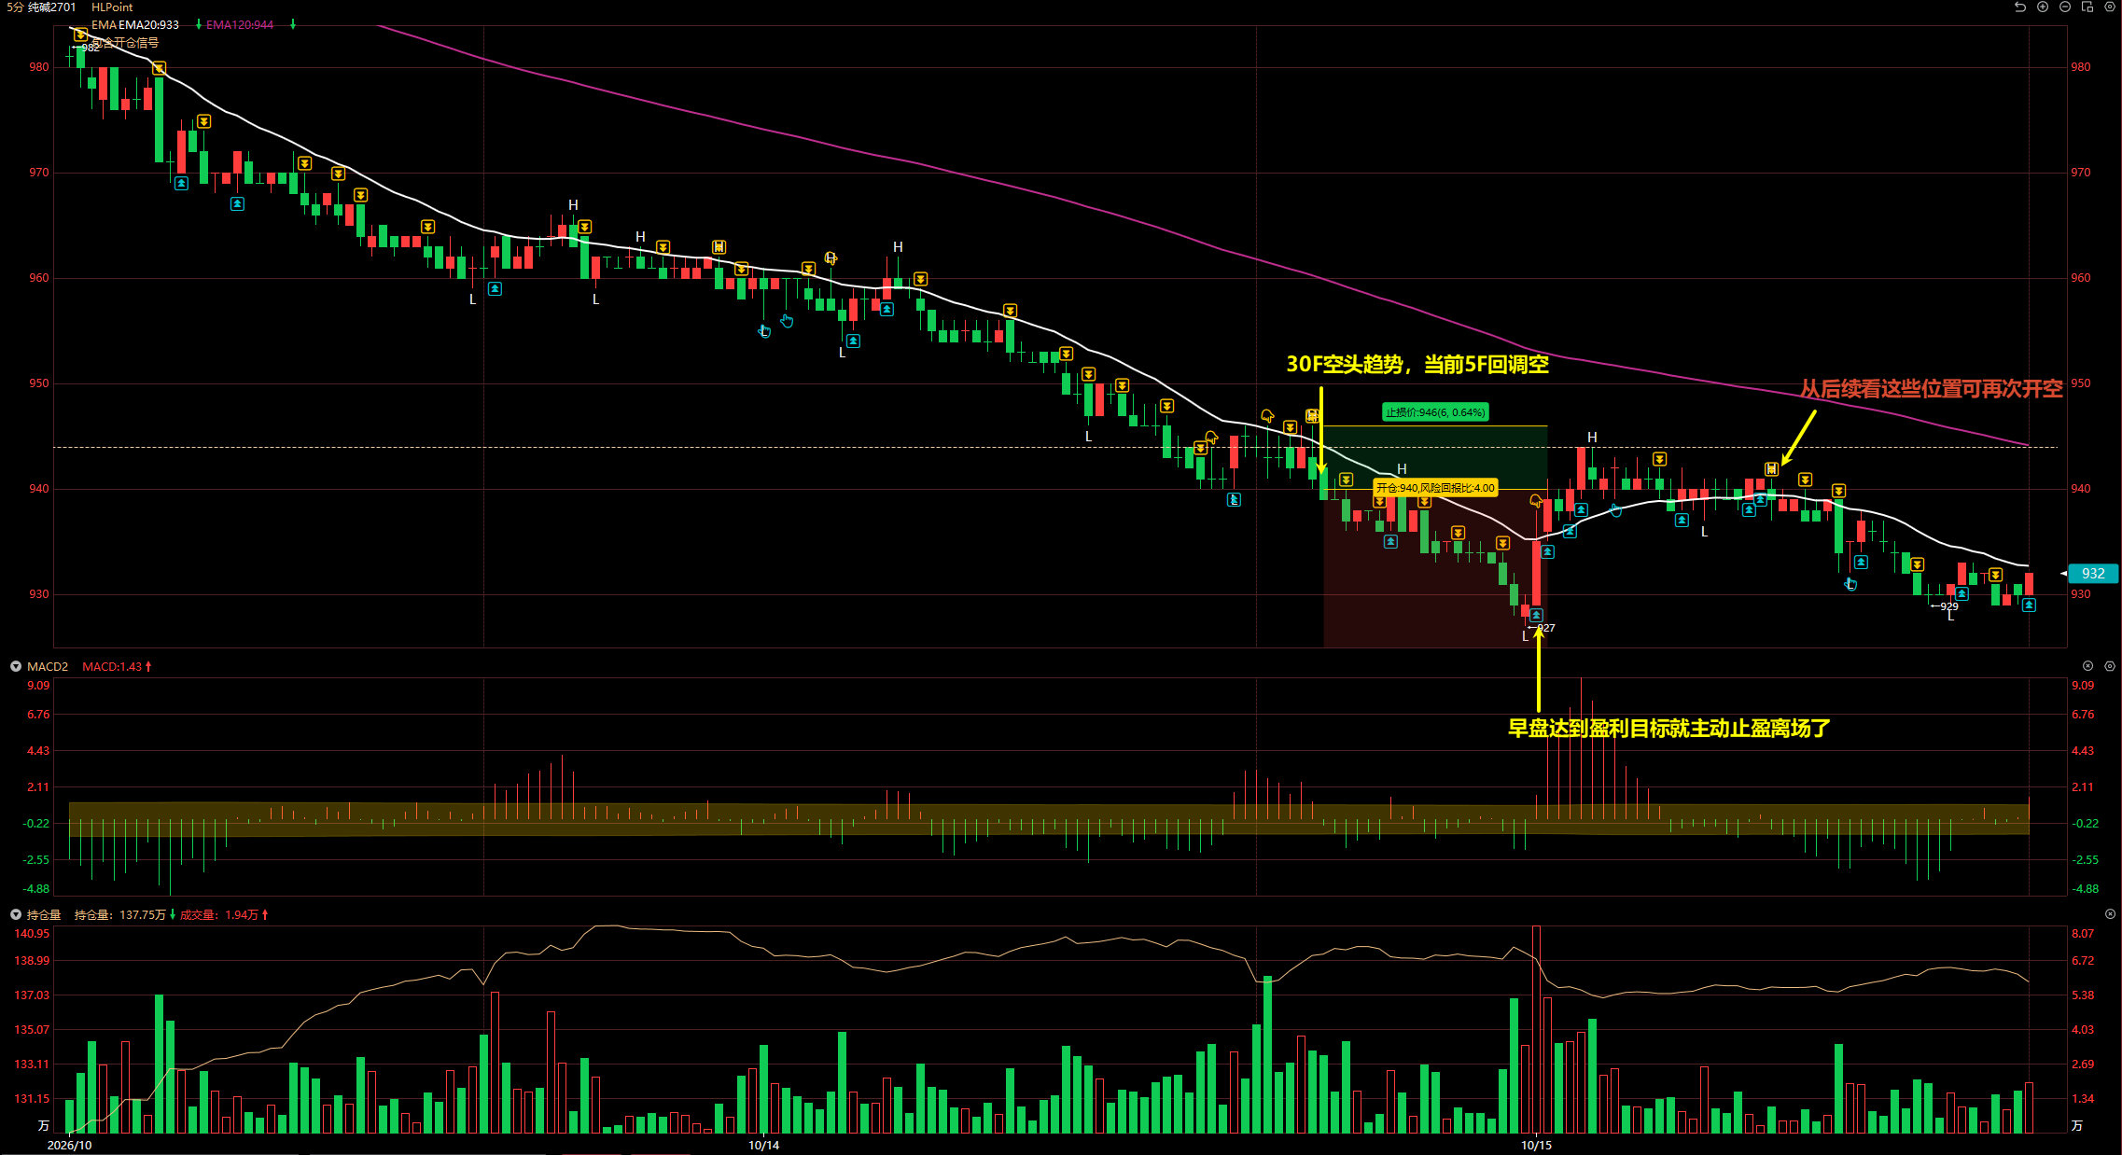Open the 5分 period selector
Image resolution: width=2122 pixels, height=1155 pixels.
coord(14,7)
